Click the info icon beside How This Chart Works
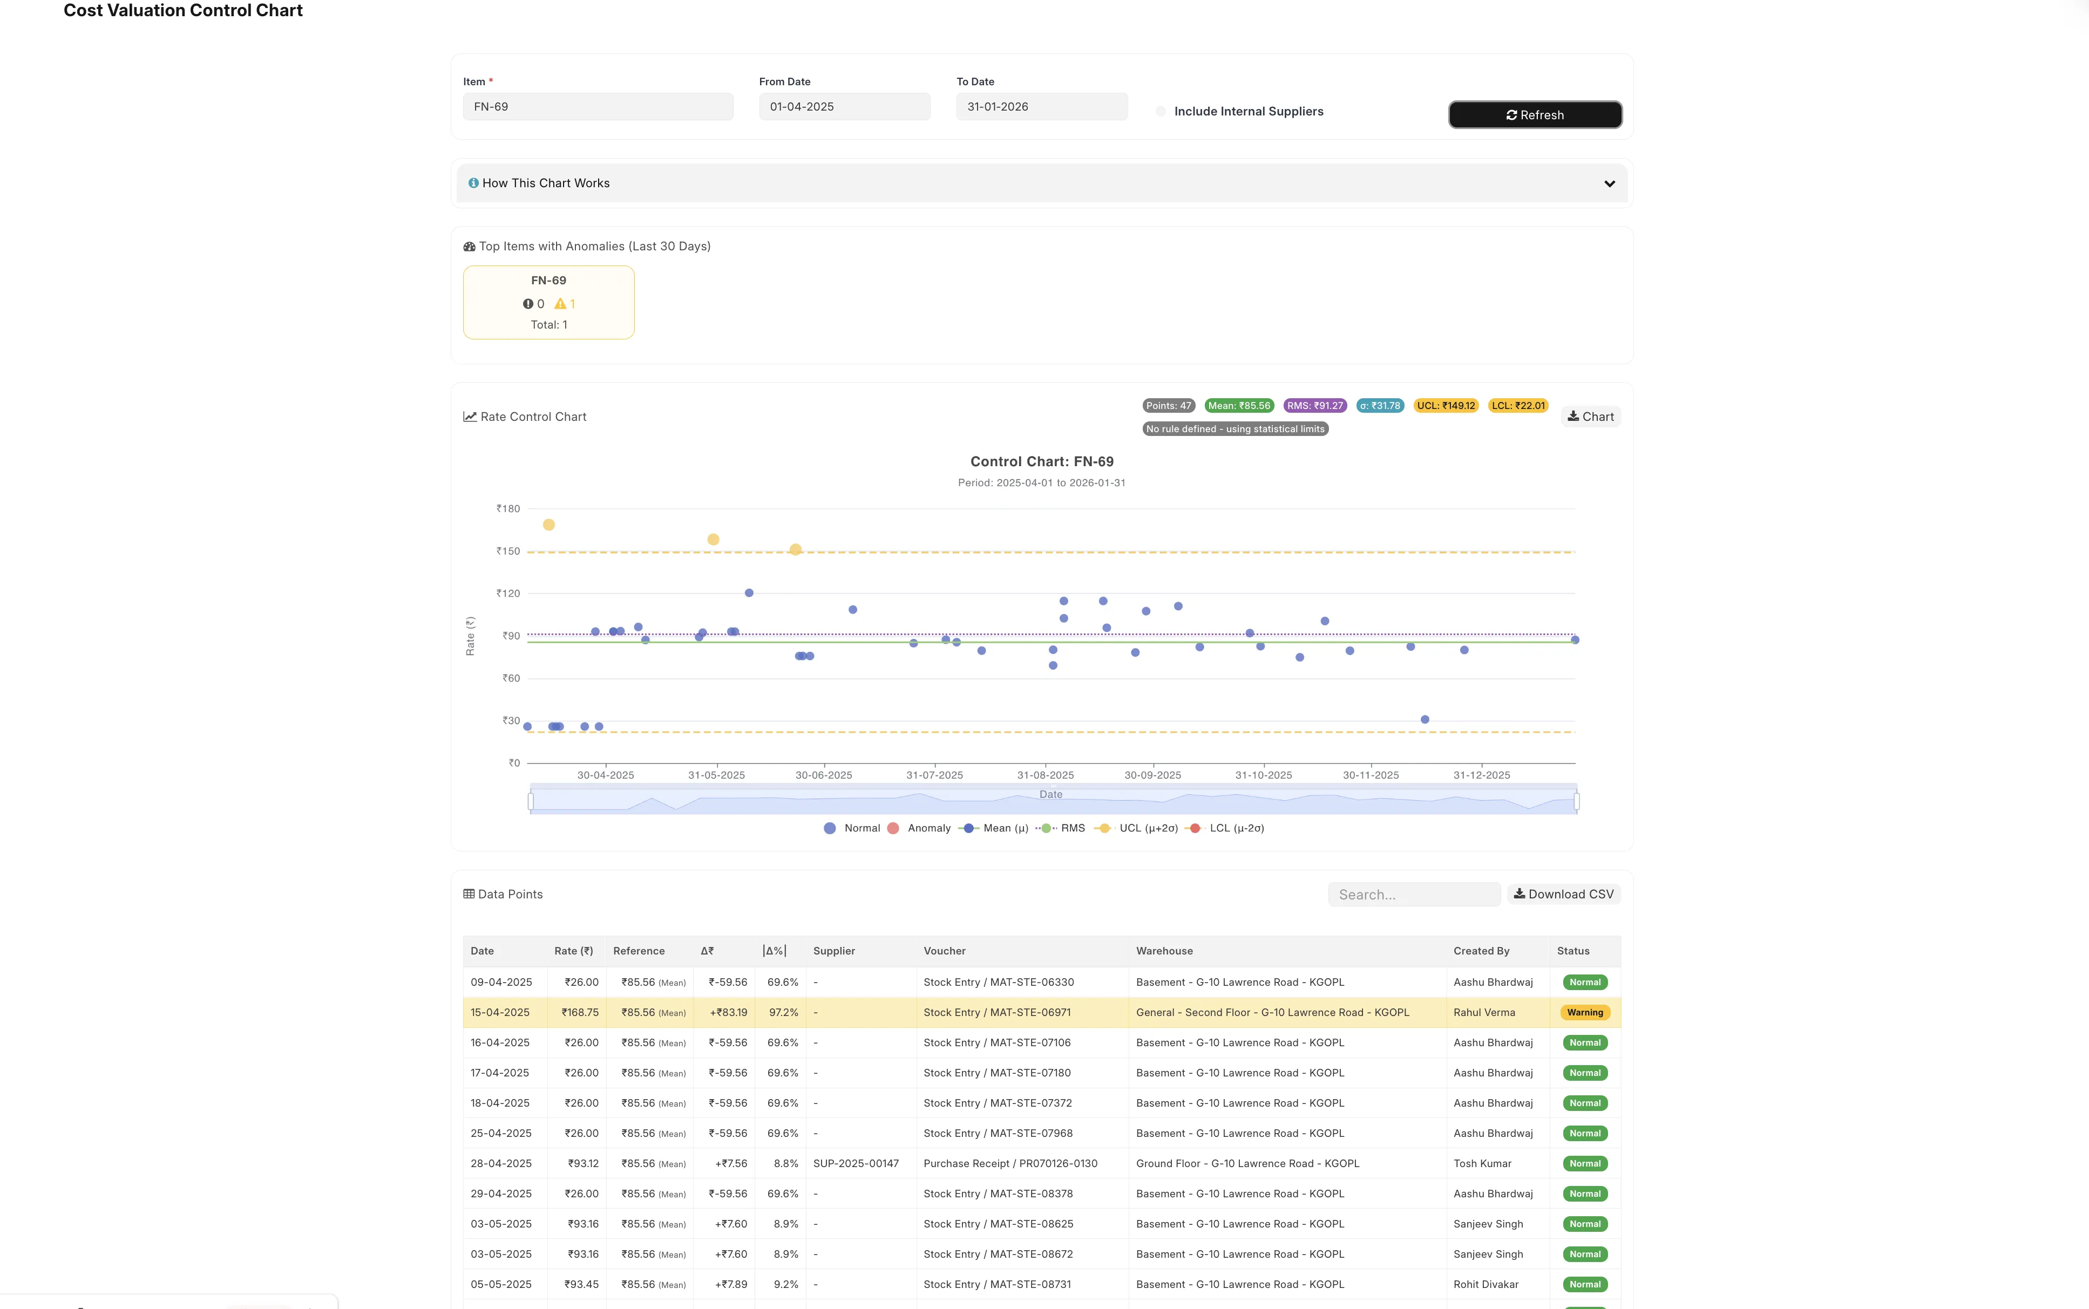Viewport: 2089px width, 1309px height. click(x=474, y=183)
